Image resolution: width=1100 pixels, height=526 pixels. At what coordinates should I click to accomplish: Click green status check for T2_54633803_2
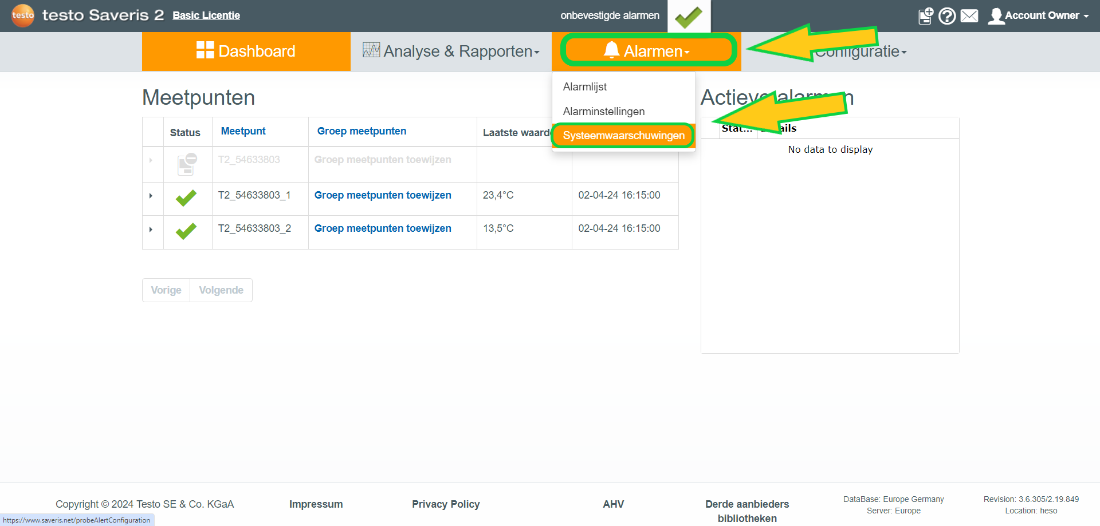click(x=186, y=231)
